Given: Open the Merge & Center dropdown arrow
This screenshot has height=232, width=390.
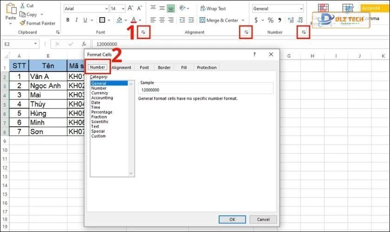Looking at the screenshot, I should pyautogui.click(x=242, y=20).
